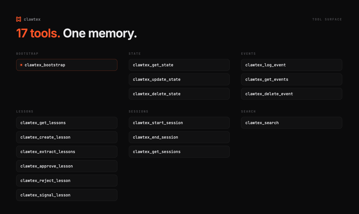Choose the clawtex_update_state card
The height and width of the screenshot is (214, 359).
[179, 79]
